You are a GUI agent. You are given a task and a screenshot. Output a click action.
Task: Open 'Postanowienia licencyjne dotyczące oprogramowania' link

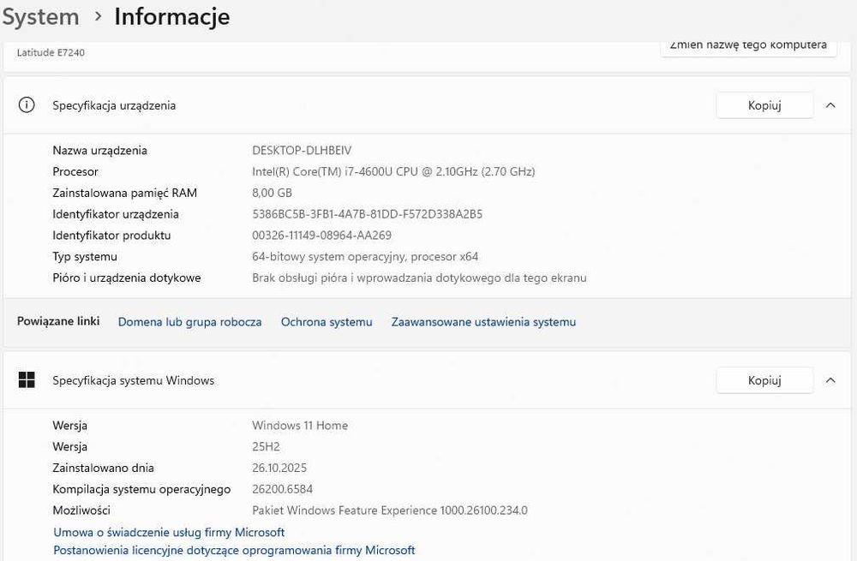[x=234, y=550]
